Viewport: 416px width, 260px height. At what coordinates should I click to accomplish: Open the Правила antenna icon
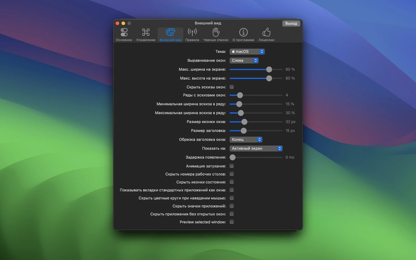192,33
